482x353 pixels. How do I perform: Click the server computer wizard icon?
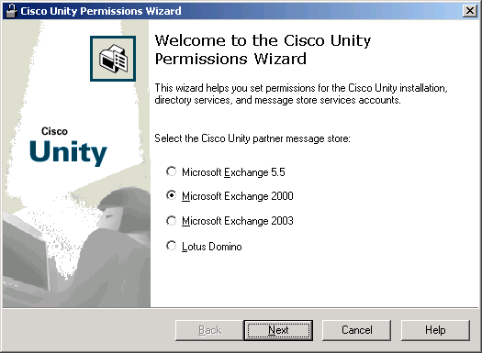point(113,59)
